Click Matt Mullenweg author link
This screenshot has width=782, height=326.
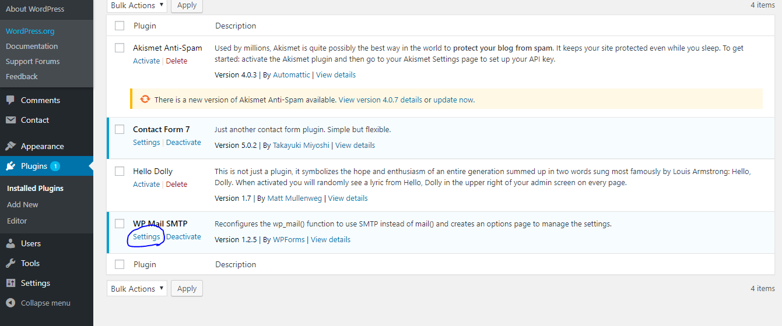(295, 198)
